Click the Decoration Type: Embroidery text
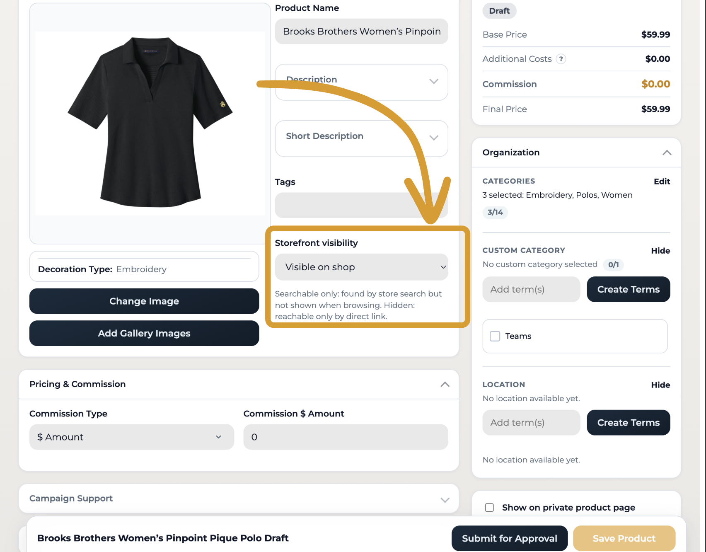Screen dimensions: 706x552 tap(102, 269)
